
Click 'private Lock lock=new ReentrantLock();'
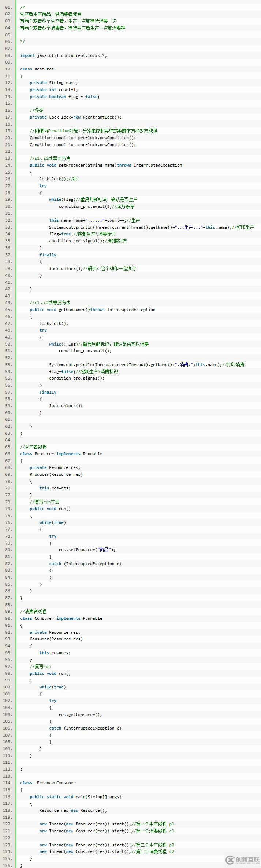coord(75,117)
